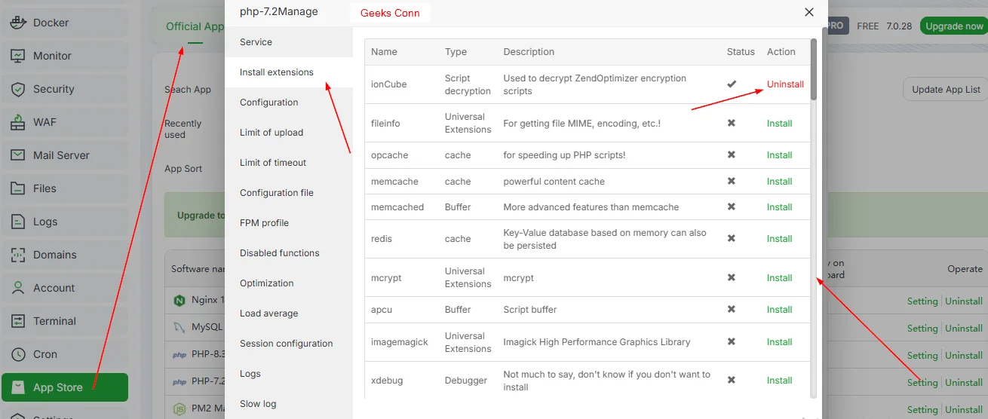Install the apcu extension
This screenshot has width=988, height=419.
point(779,310)
